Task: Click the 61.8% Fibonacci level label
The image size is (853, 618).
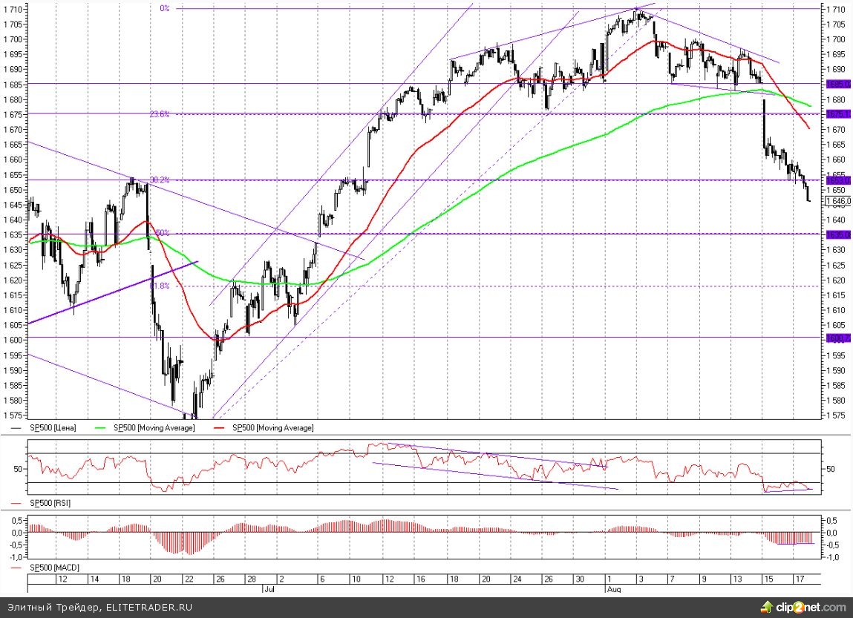Action: 160,286
